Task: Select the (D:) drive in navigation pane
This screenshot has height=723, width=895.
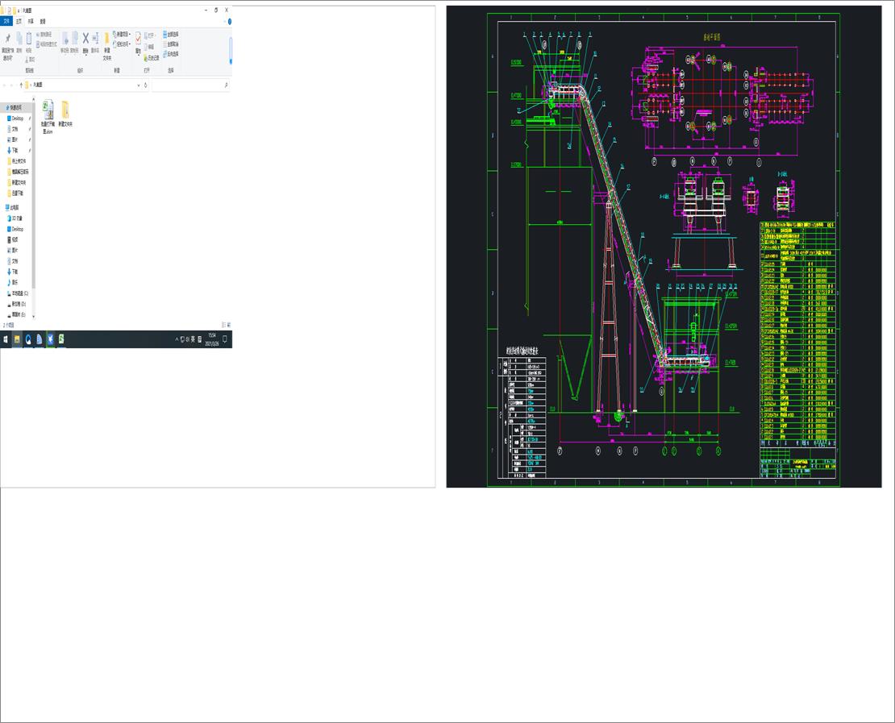Action: pyautogui.click(x=18, y=304)
